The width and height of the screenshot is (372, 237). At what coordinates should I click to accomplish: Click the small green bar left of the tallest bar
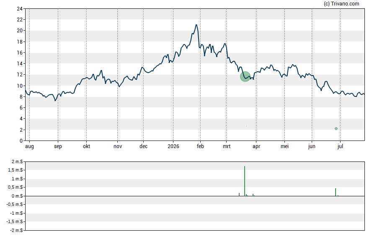pos(239,195)
